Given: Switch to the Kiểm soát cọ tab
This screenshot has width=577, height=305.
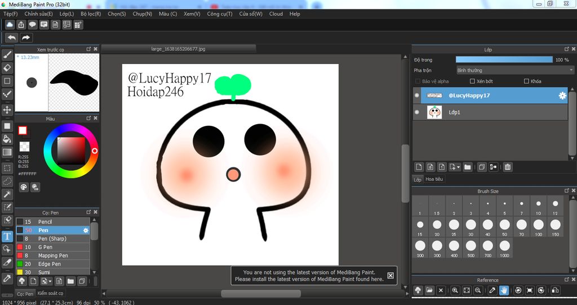Looking at the screenshot, I should 50,293.
